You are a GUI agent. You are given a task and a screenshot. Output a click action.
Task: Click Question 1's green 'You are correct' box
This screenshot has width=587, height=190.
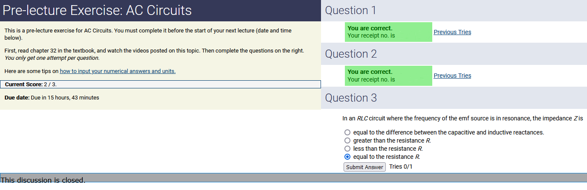point(388,32)
